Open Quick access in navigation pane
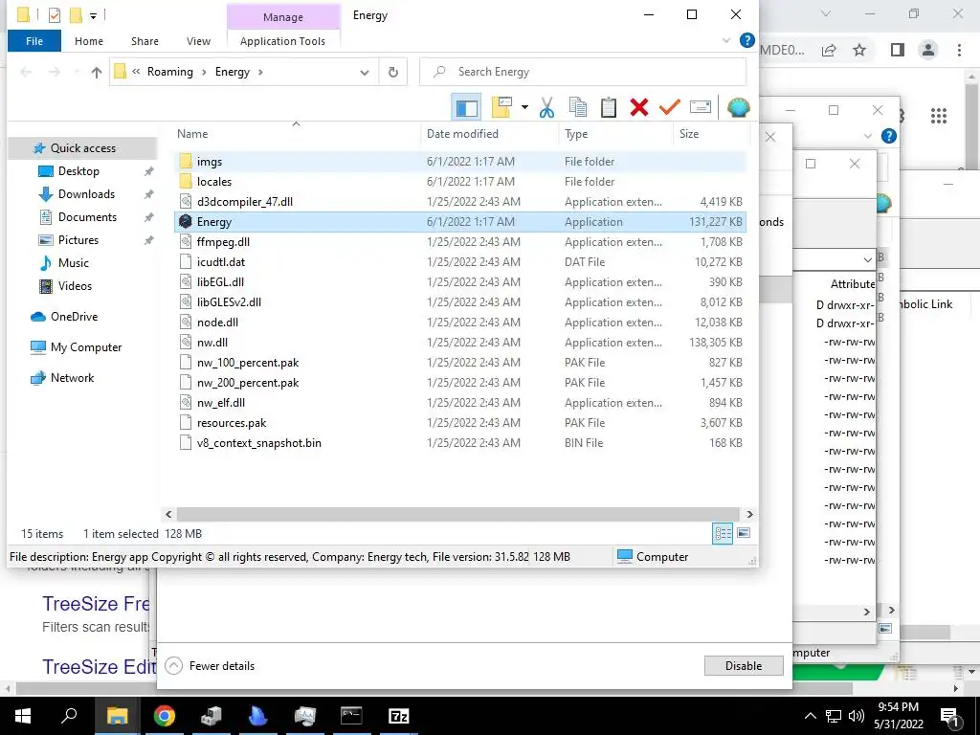The width and height of the screenshot is (980, 735). point(83,148)
